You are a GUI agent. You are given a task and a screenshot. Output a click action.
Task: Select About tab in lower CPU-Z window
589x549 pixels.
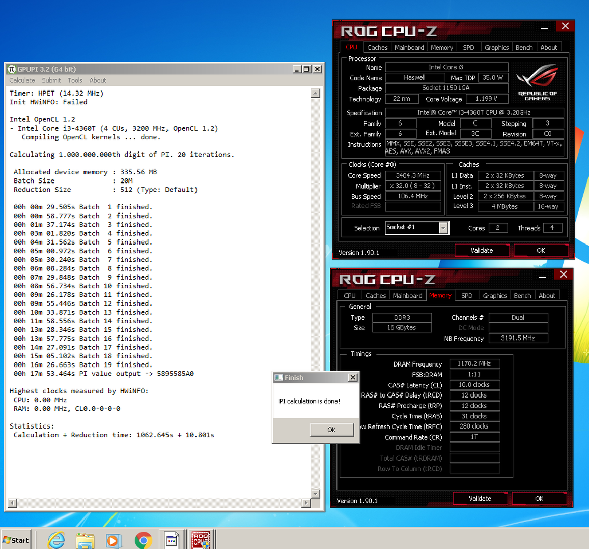pyautogui.click(x=547, y=296)
